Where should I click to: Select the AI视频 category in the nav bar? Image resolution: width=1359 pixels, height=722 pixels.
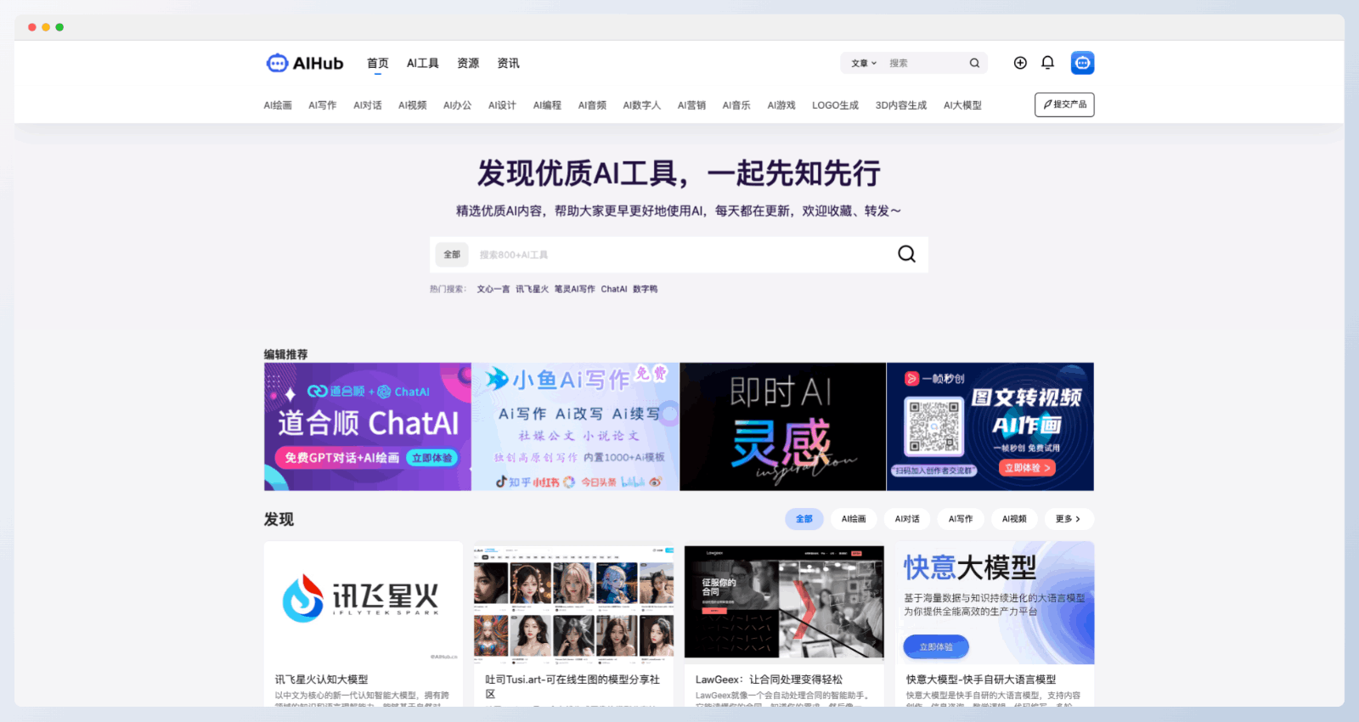click(412, 105)
